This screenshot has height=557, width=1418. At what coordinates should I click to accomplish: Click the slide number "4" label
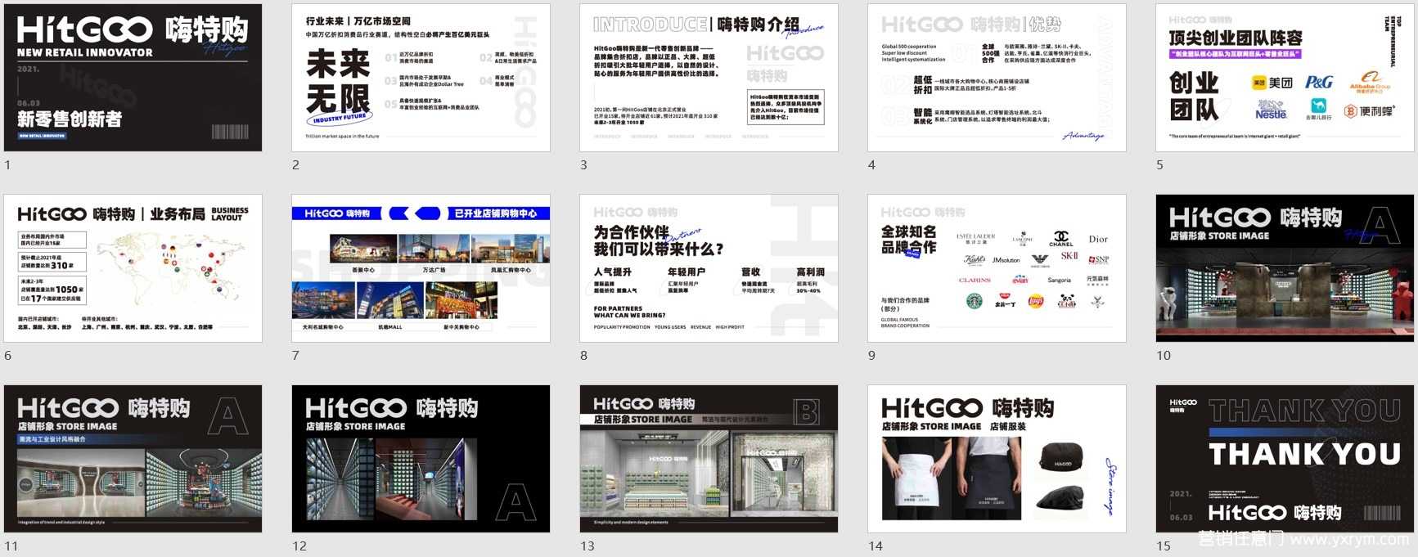tap(872, 165)
